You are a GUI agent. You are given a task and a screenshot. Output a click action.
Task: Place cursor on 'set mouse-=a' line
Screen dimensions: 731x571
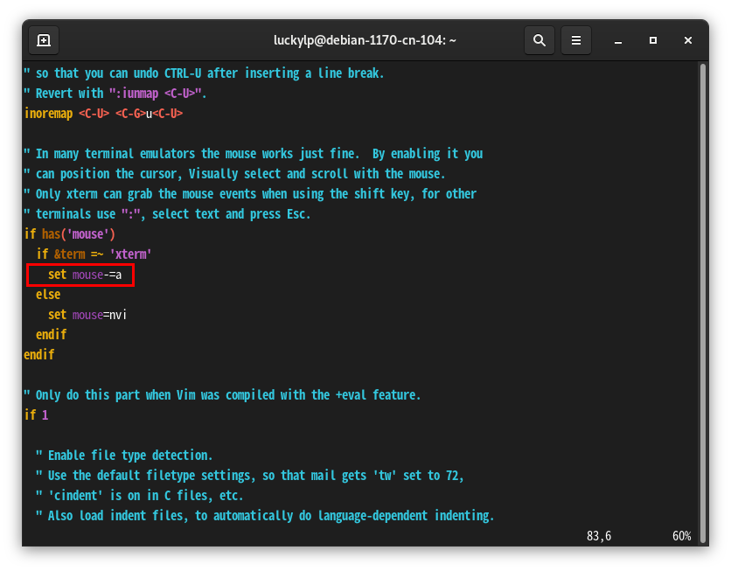[x=85, y=275]
